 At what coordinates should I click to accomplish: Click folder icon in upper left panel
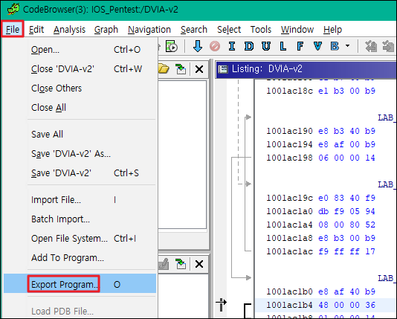[164, 69]
